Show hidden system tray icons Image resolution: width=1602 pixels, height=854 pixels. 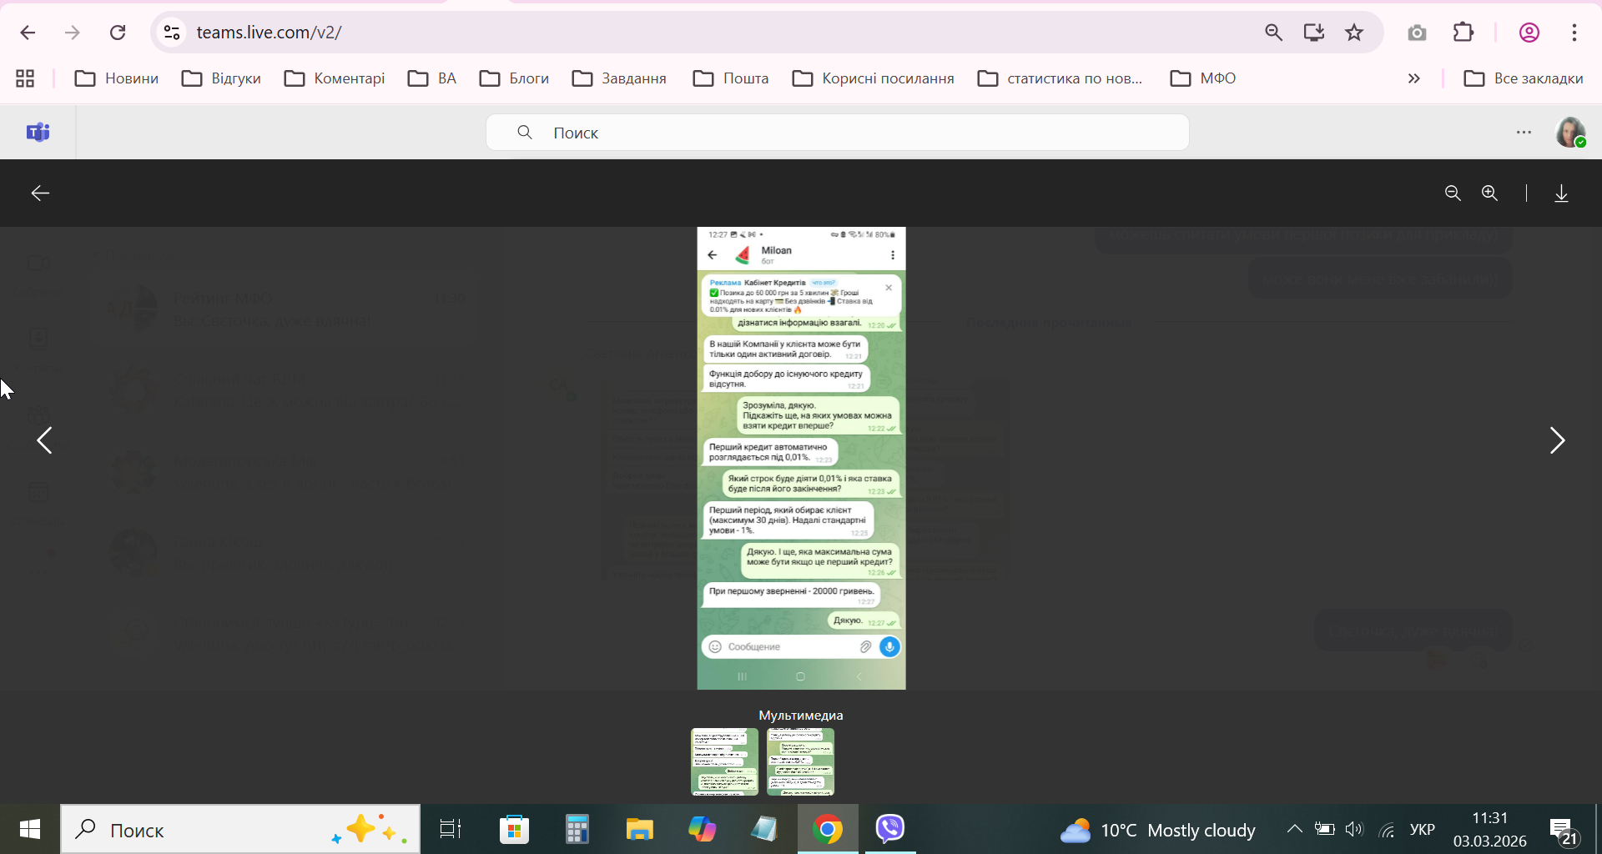coord(1294,829)
